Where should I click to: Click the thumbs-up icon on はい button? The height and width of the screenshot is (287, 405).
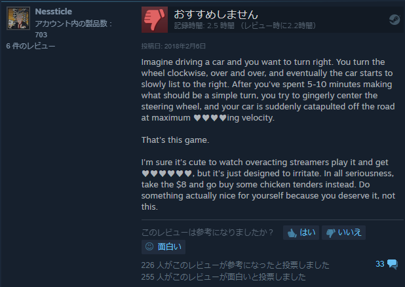(292, 233)
